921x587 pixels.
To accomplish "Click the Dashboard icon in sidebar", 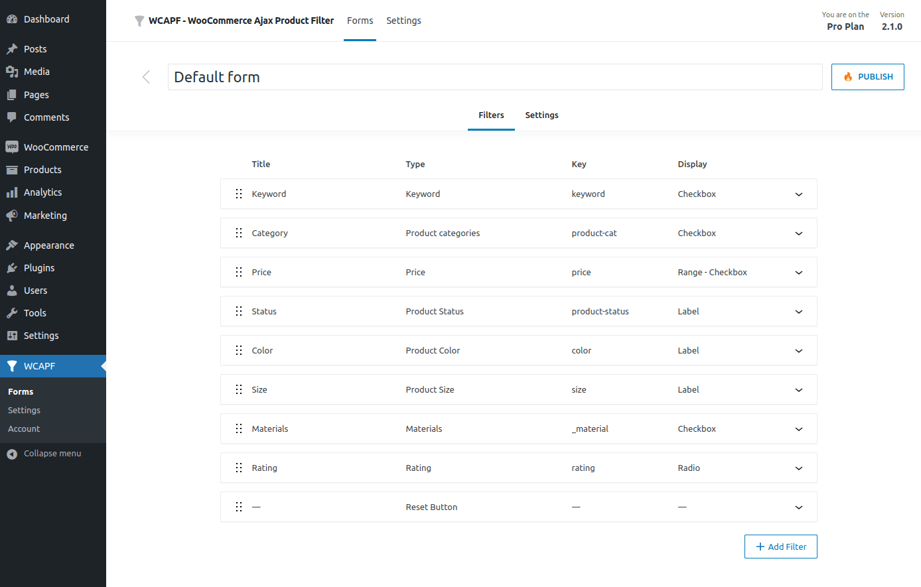I will click(12, 19).
